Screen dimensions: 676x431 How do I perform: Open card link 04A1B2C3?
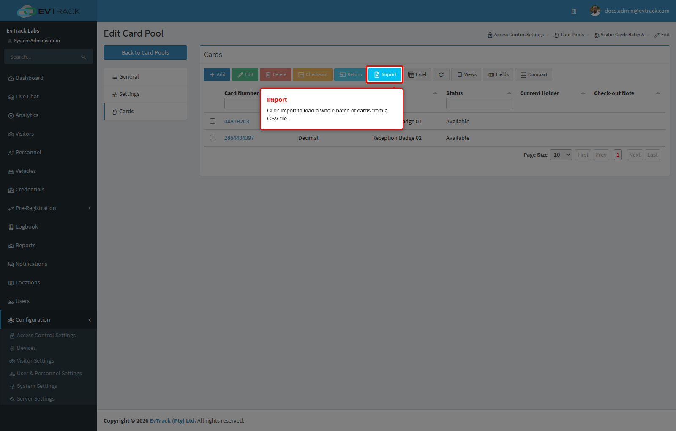237,122
